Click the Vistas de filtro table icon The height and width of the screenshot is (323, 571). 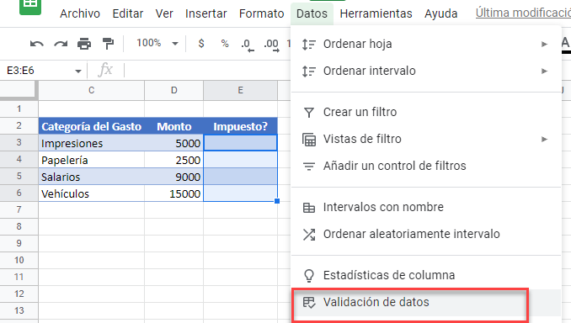pos(309,140)
